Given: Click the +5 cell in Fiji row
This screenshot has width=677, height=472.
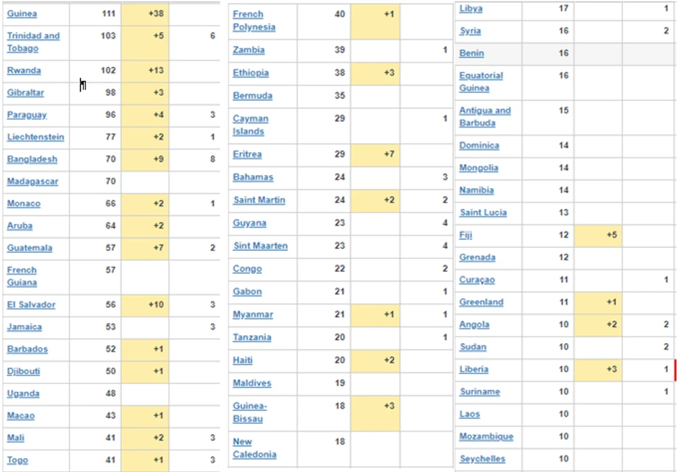Looking at the screenshot, I should coord(598,235).
